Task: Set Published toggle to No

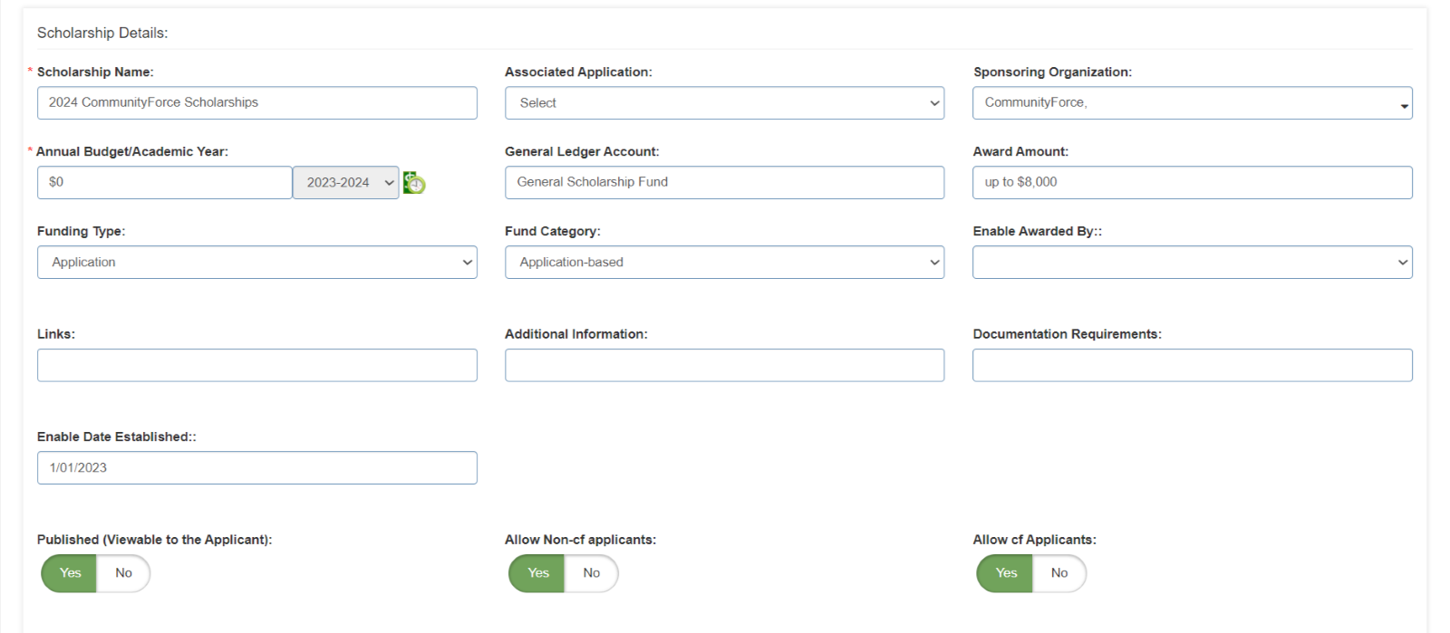Action: point(123,573)
